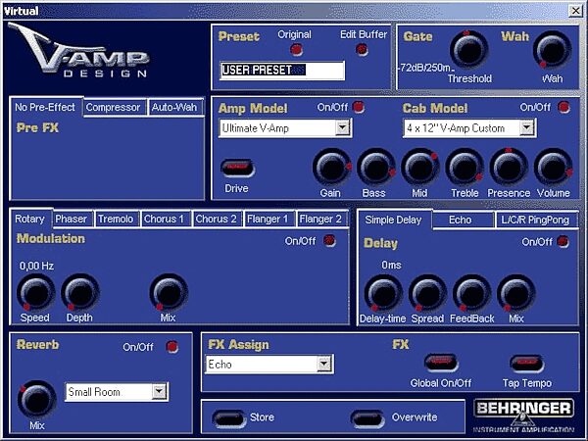This screenshot has height=441, width=588.
Task: Toggle the Amp Model On/Off LED
Action: 359,107
